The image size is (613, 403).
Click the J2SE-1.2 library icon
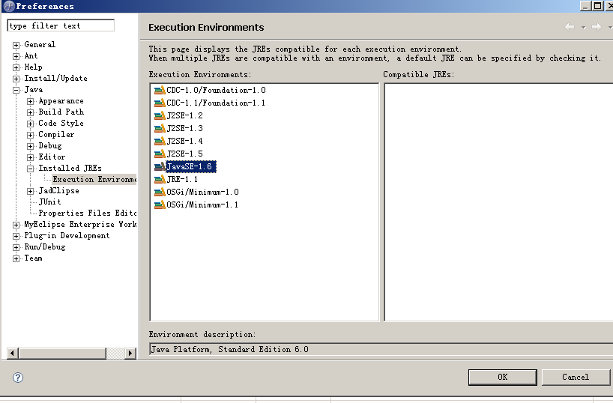pyautogui.click(x=159, y=115)
